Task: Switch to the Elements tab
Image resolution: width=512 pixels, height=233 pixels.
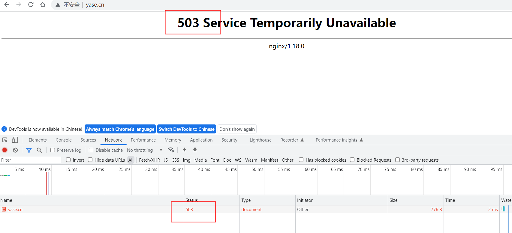Action: [x=38, y=140]
